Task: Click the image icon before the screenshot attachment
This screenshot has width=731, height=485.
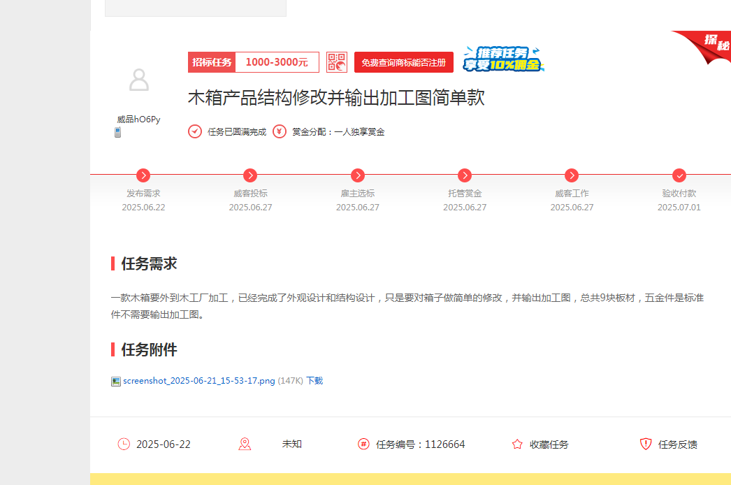Action: click(115, 381)
